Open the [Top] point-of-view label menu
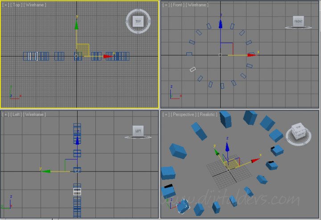321x220 pixels. pyautogui.click(x=16, y=5)
